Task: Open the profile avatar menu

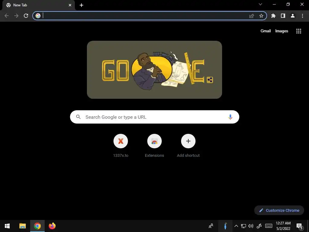Action: [293, 16]
